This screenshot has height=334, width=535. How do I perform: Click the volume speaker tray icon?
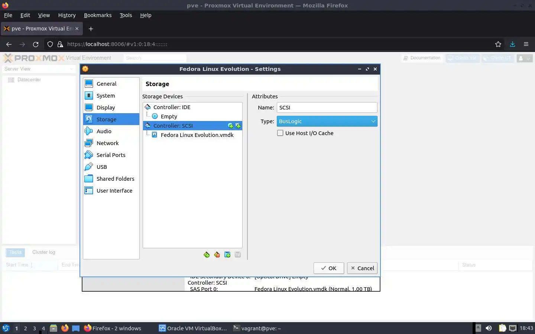pos(489,328)
